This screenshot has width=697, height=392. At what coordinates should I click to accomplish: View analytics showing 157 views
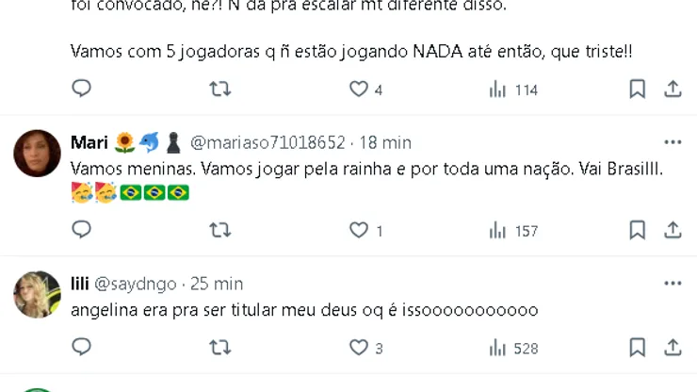click(513, 230)
